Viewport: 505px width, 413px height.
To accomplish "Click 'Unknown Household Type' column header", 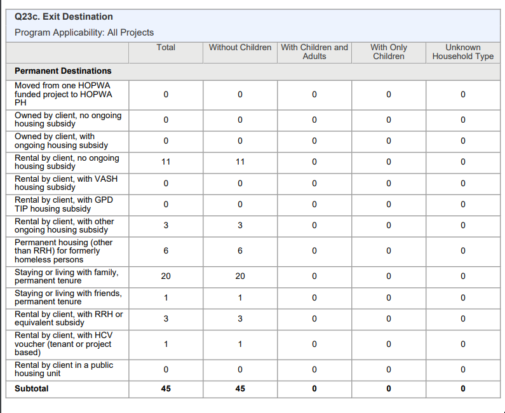I will coord(463,52).
